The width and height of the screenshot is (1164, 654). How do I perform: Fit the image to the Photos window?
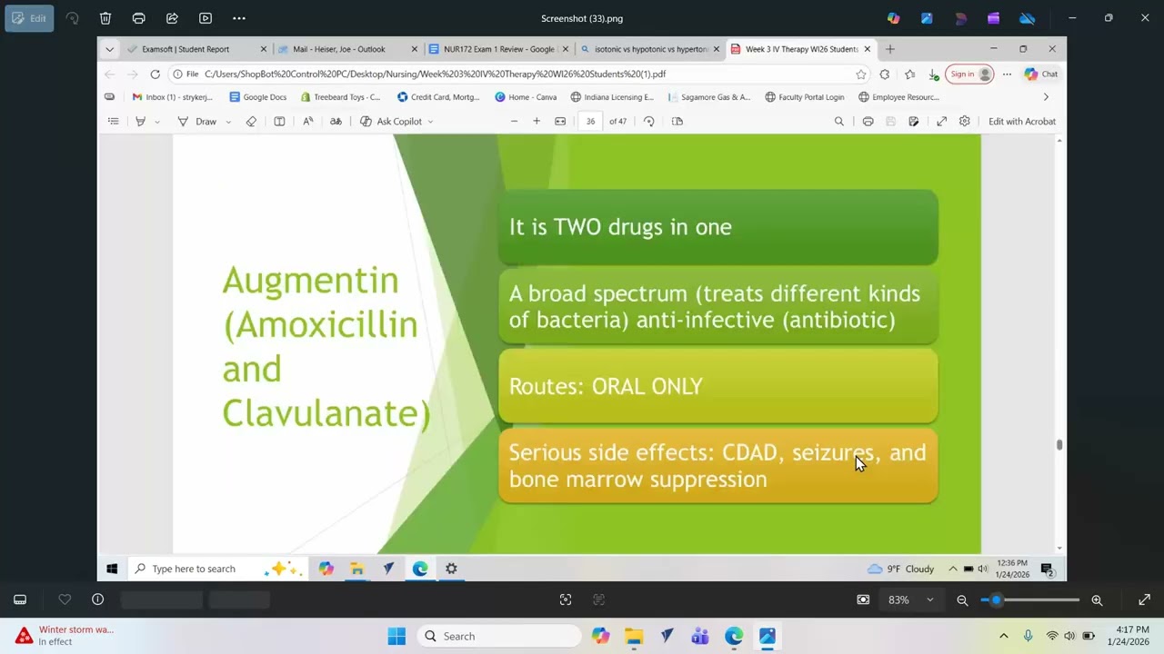(863, 599)
